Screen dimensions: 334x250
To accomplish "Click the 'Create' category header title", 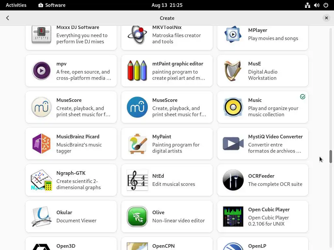I will (167, 18).
